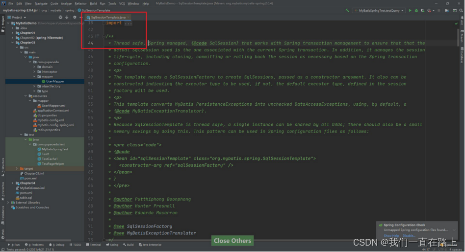Open the Terminal tool window tab
The image size is (465, 252).
tap(93, 245)
